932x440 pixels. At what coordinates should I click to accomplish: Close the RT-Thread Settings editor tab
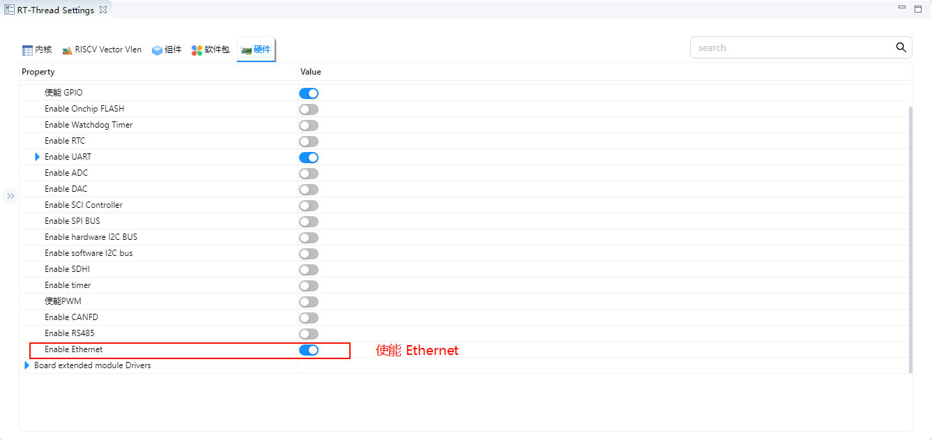click(x=103, y=10)
